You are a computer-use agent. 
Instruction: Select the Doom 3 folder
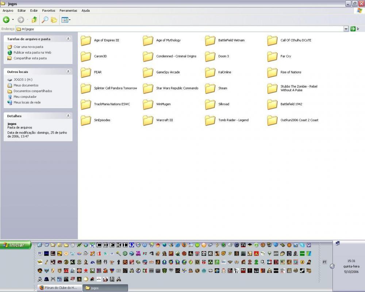click(x=210, y=56)
